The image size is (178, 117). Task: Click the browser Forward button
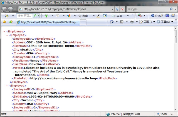(11, 9)
